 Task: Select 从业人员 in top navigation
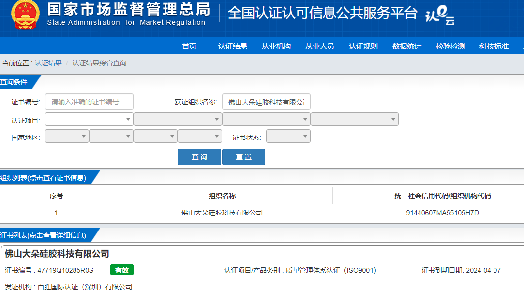(x=320, y=46)
